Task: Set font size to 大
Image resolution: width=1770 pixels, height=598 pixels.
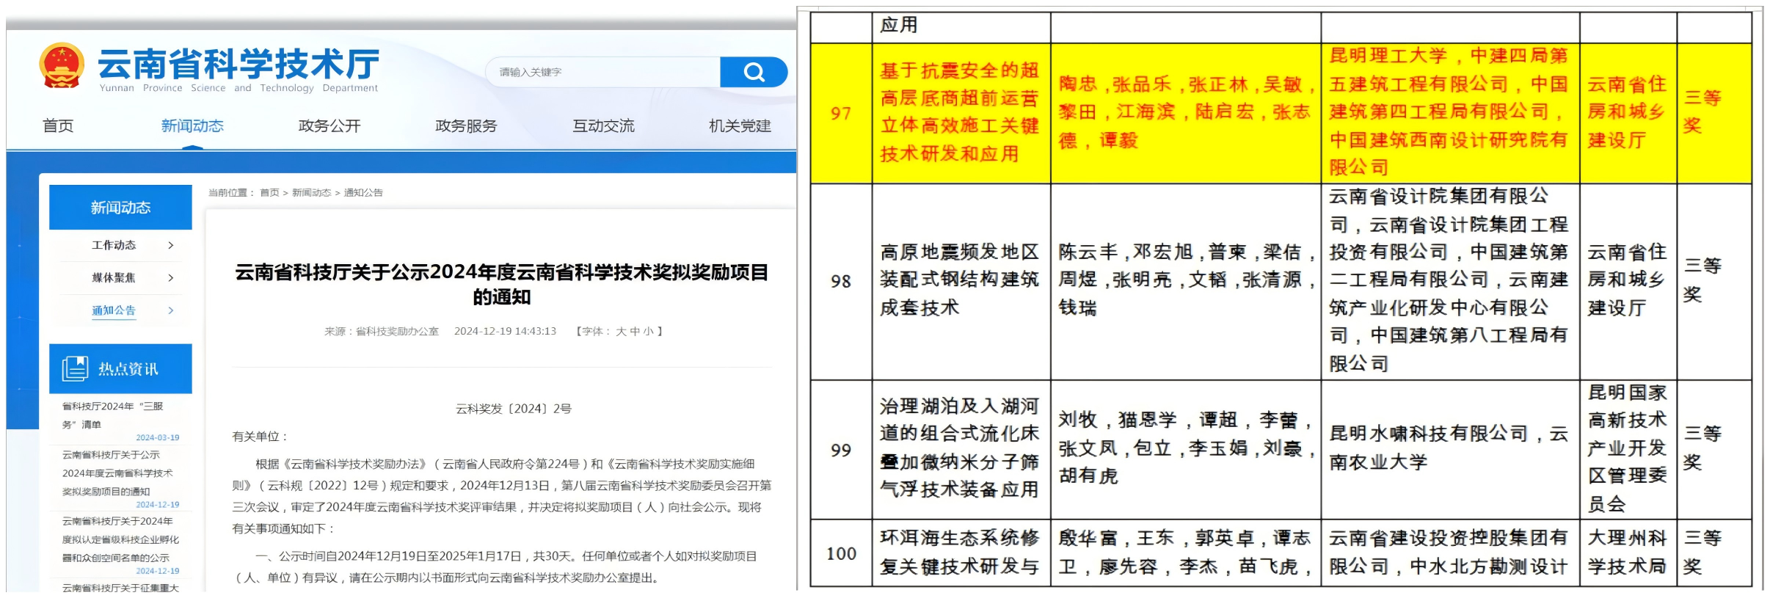Action: [621, 332]
